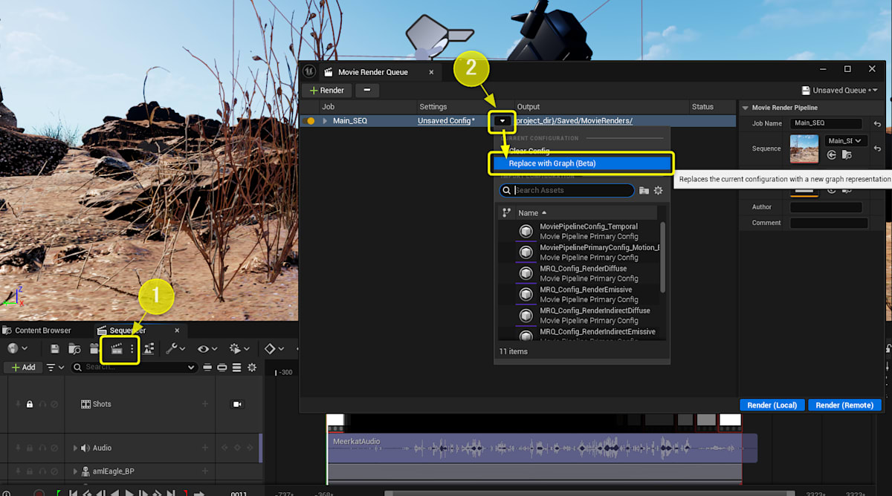Click camera lock button on Shots track
The image size is (892, 496).
coord(238,404)
